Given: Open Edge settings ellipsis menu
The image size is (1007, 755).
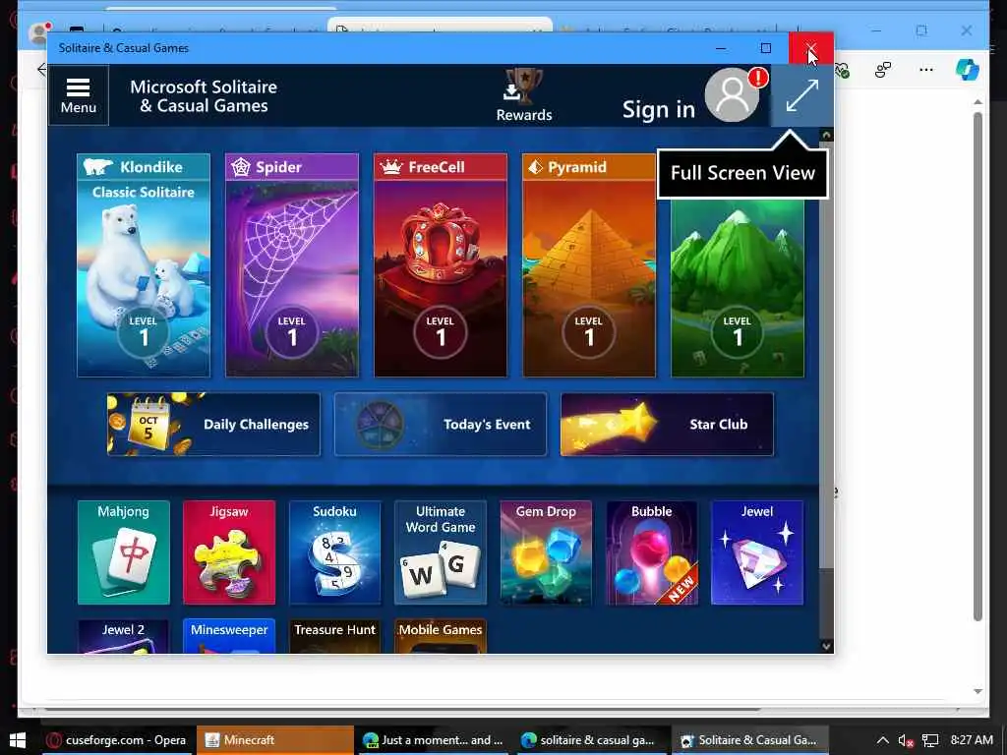Looking at the screenshot, I should click(926, 70).
